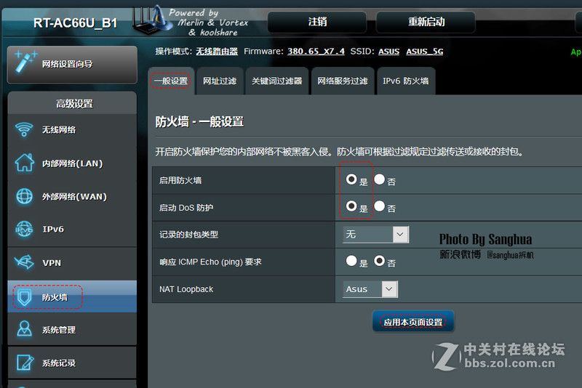Click the 启动 DoS 防护 label
The width and height of the screenshot is (582, 388).
(186, 208)
